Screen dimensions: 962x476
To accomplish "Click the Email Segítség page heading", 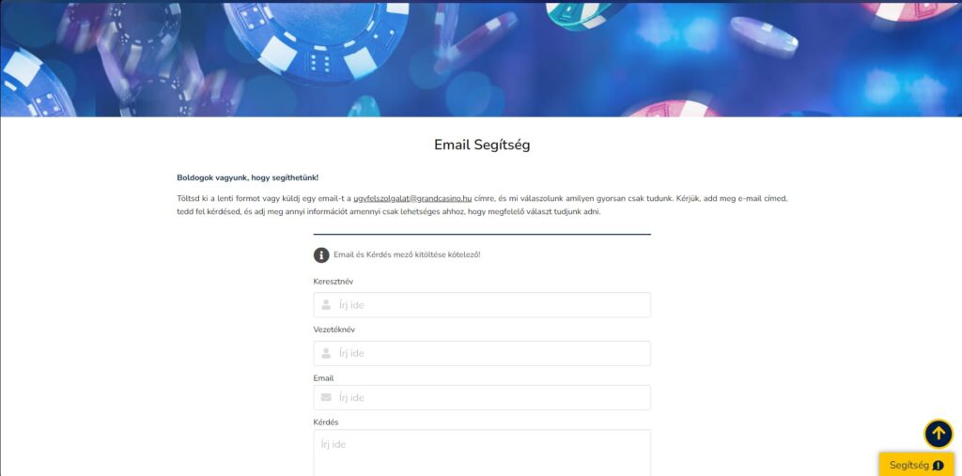I will click(x=481, y=146).
